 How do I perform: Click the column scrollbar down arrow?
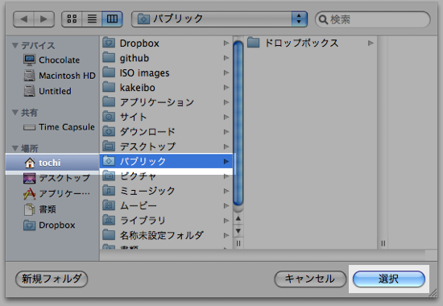click(x=238, y=231)
